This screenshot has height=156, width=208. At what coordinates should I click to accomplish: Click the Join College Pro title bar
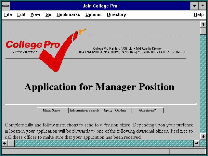(x=100, y=6)
